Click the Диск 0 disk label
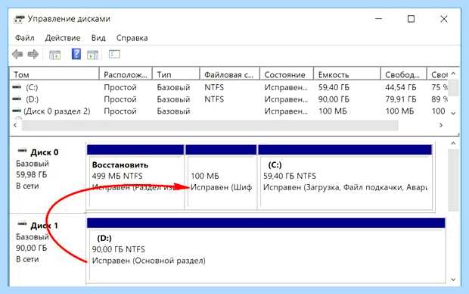This screenshot has width=469, height=294. point(45,152)
